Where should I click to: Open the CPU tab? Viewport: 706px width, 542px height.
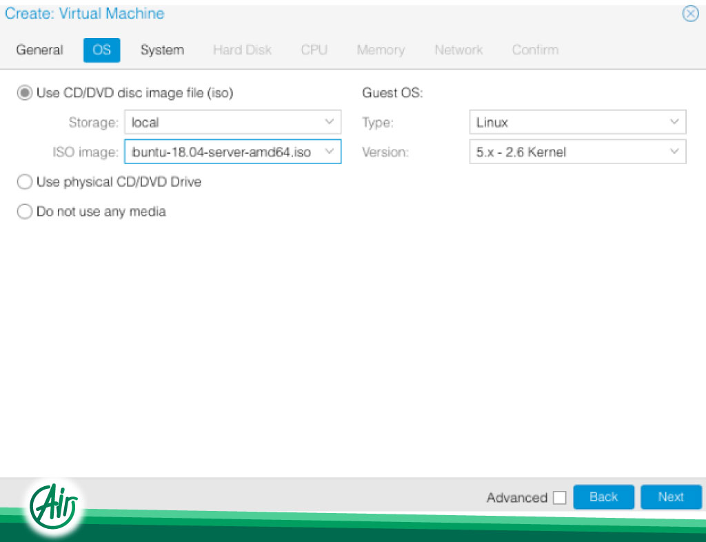(314, 50)
